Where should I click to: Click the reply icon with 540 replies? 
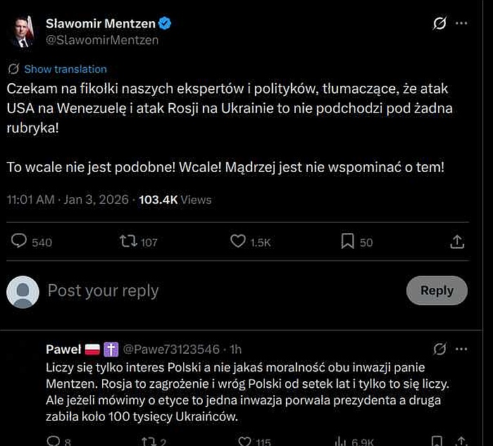(x=20, y=242)
